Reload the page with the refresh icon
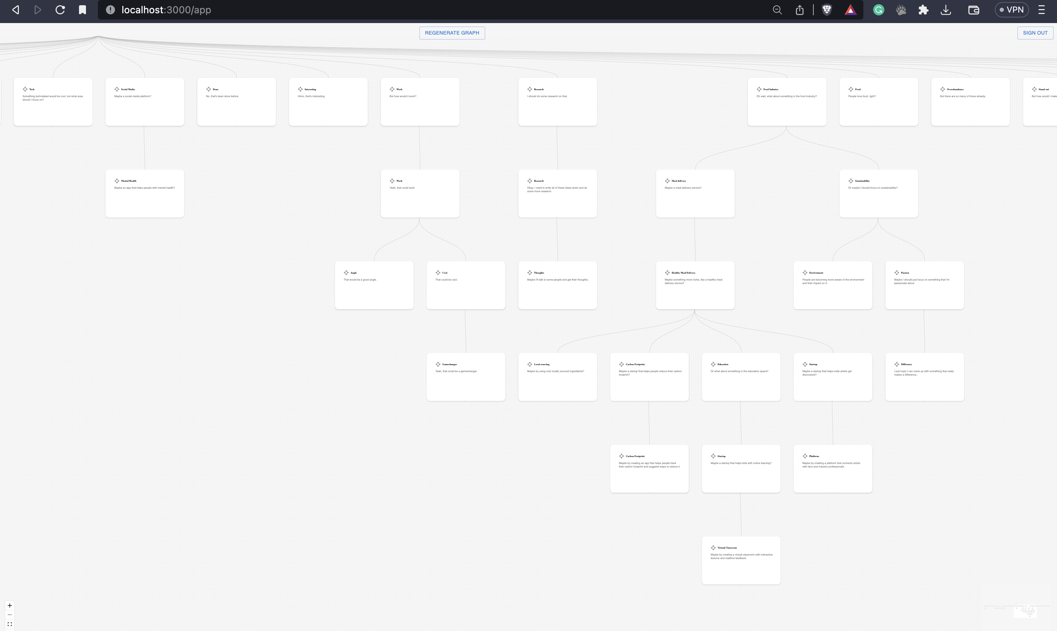1057x631 pixels. [60, 10]
